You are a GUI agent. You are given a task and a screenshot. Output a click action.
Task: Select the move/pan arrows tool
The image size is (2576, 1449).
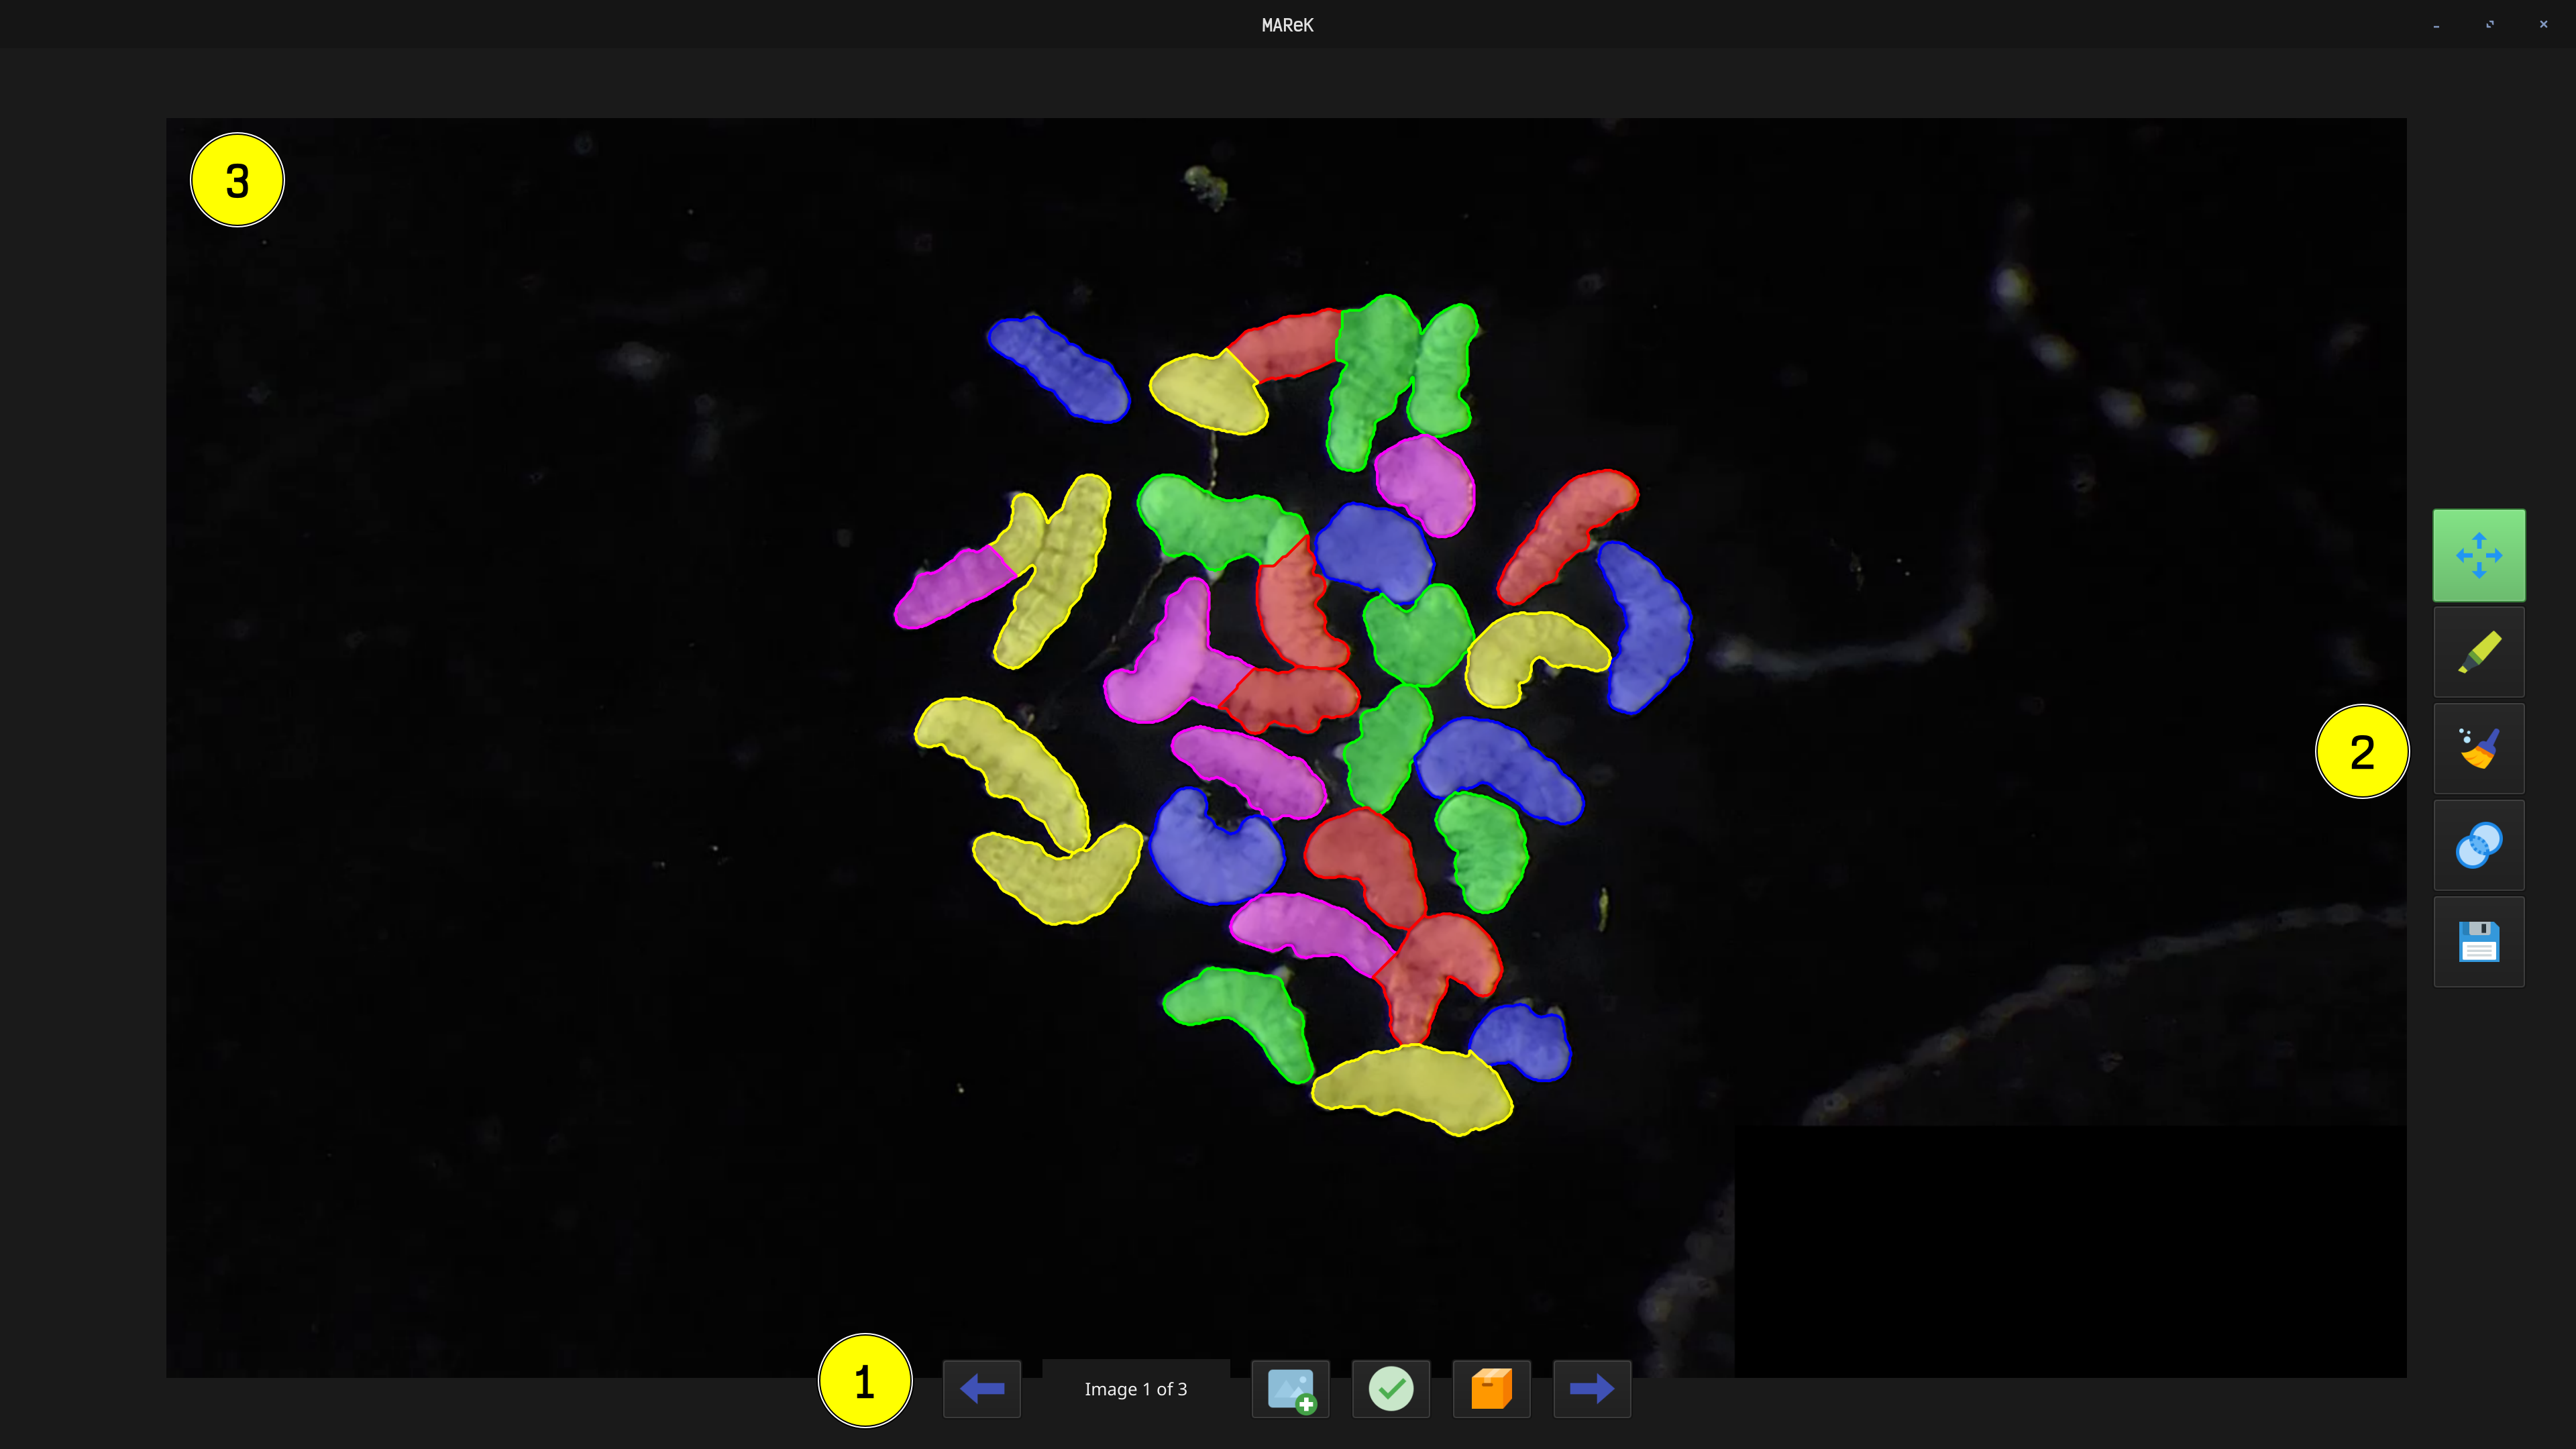click(2478, 555)
